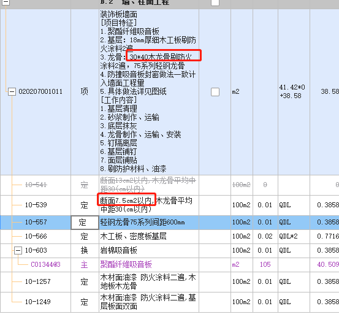Viewport: 339px width, 325px height.
Task: Collapse item 020207001011 tree node
Action: click(x=12, y=92)
